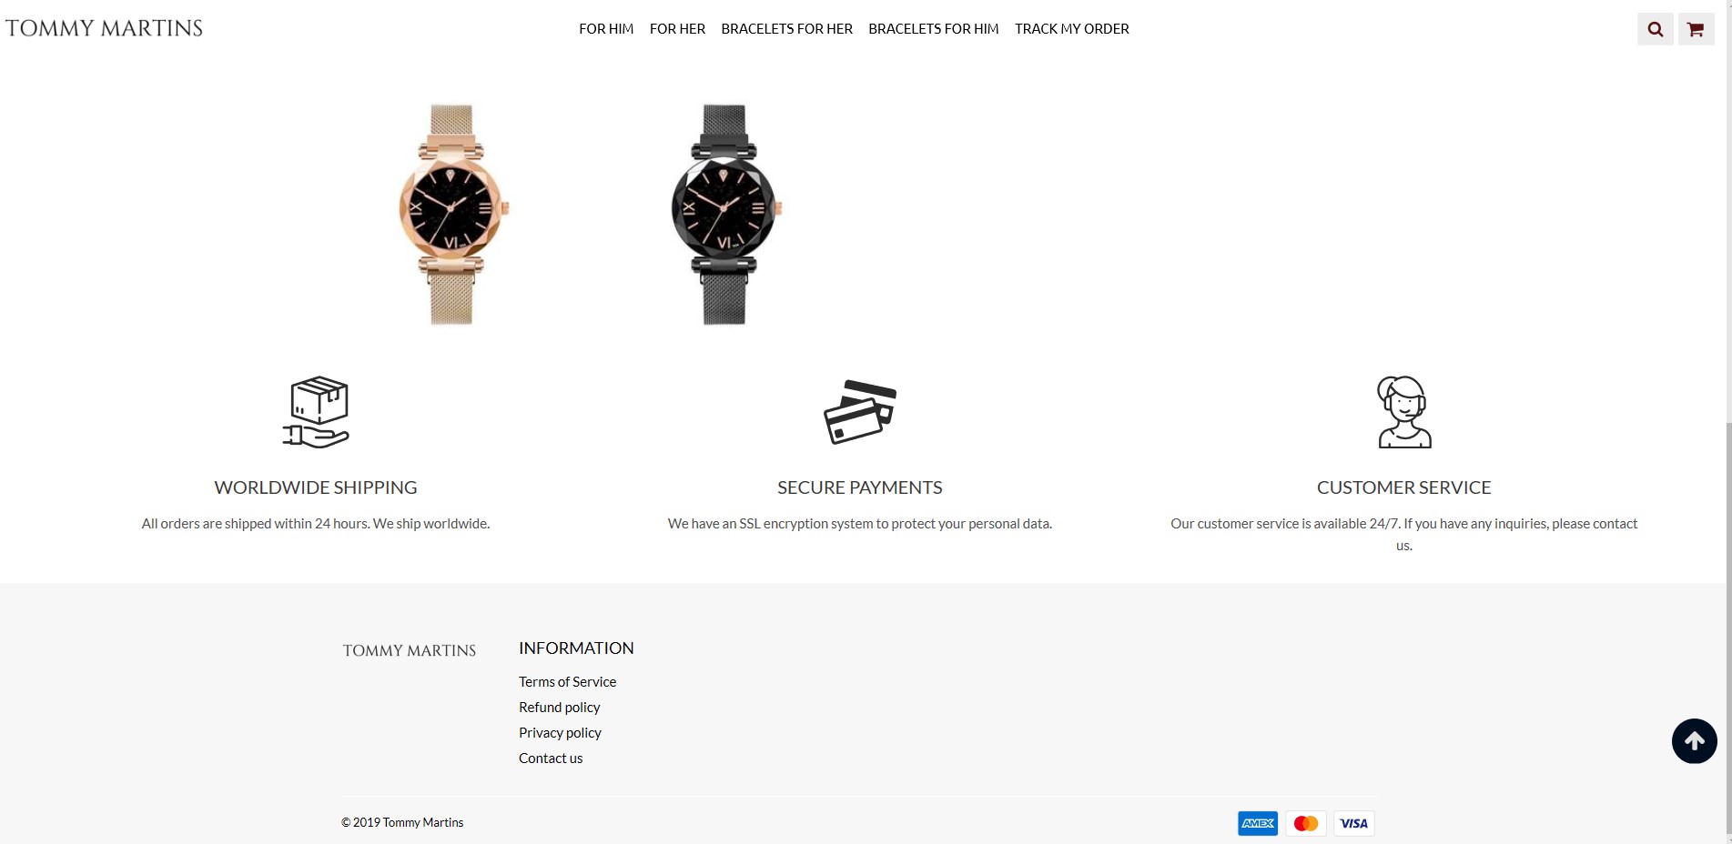Click the American Express payment icon

point(1258,823)
